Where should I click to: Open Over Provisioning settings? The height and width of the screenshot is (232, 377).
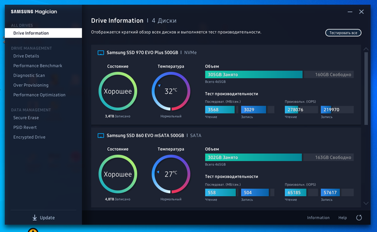point(31,85)
